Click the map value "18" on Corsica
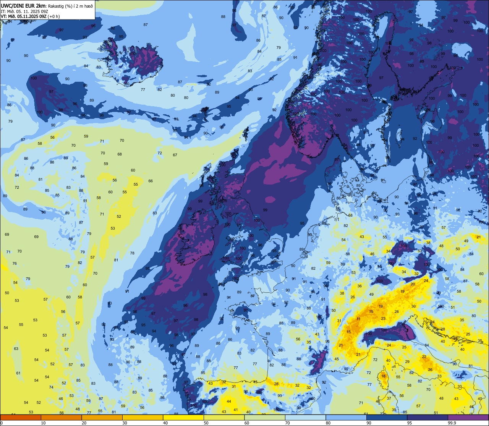This screenshot has width=489, height=426. click(x=383, y=376)
